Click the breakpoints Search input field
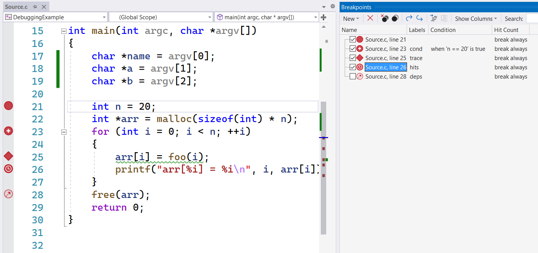538x253 pixels. coord(532,18)
